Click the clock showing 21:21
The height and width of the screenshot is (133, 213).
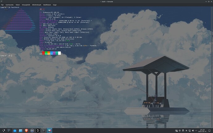coord(203,131)
